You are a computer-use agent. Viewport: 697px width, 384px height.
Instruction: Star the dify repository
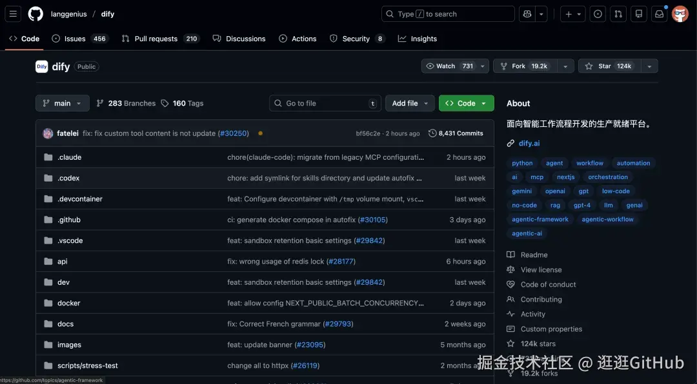tap(609, 66)
